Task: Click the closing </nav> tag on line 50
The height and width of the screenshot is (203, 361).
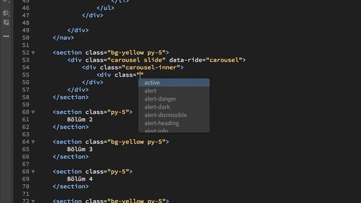Action: coord(63,38)
